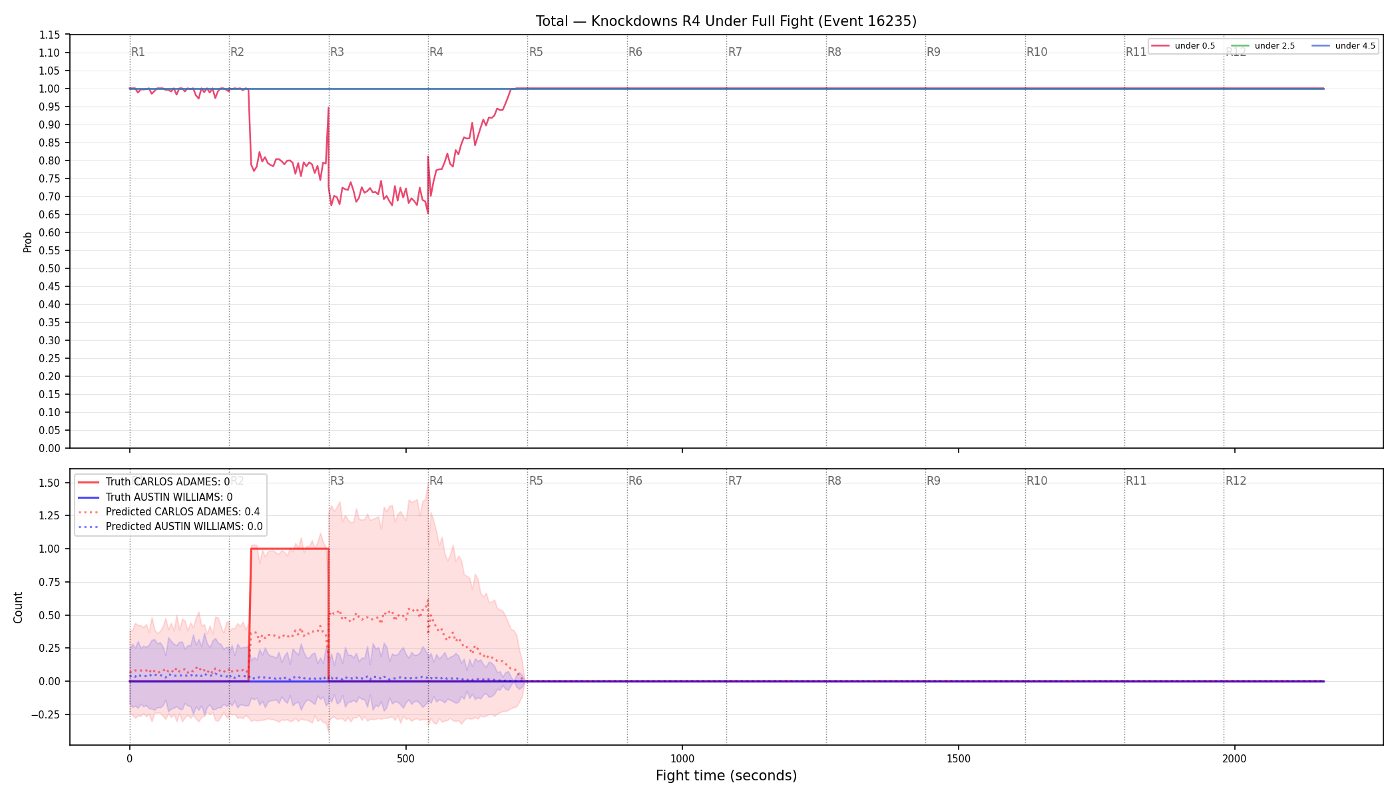Click the blue line swatch beside 'under 4.5'

click(x=1321, y=46)
